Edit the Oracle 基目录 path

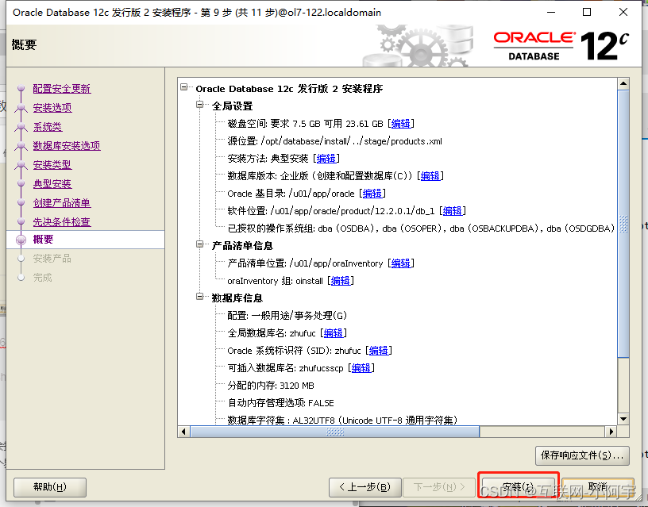pos(372,194)
